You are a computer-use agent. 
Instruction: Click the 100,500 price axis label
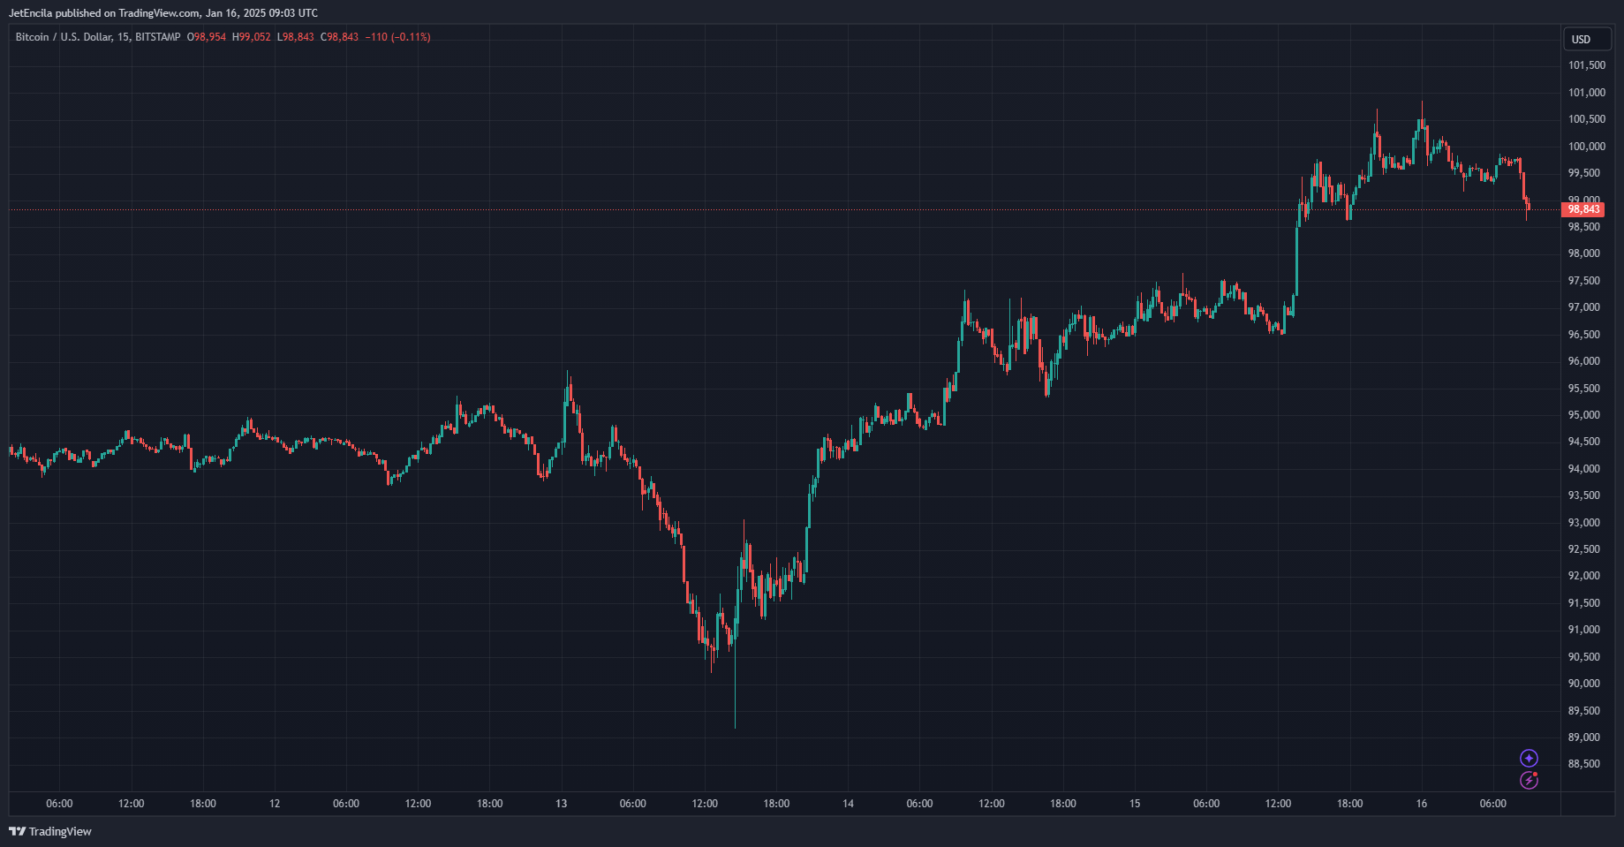1587,119
